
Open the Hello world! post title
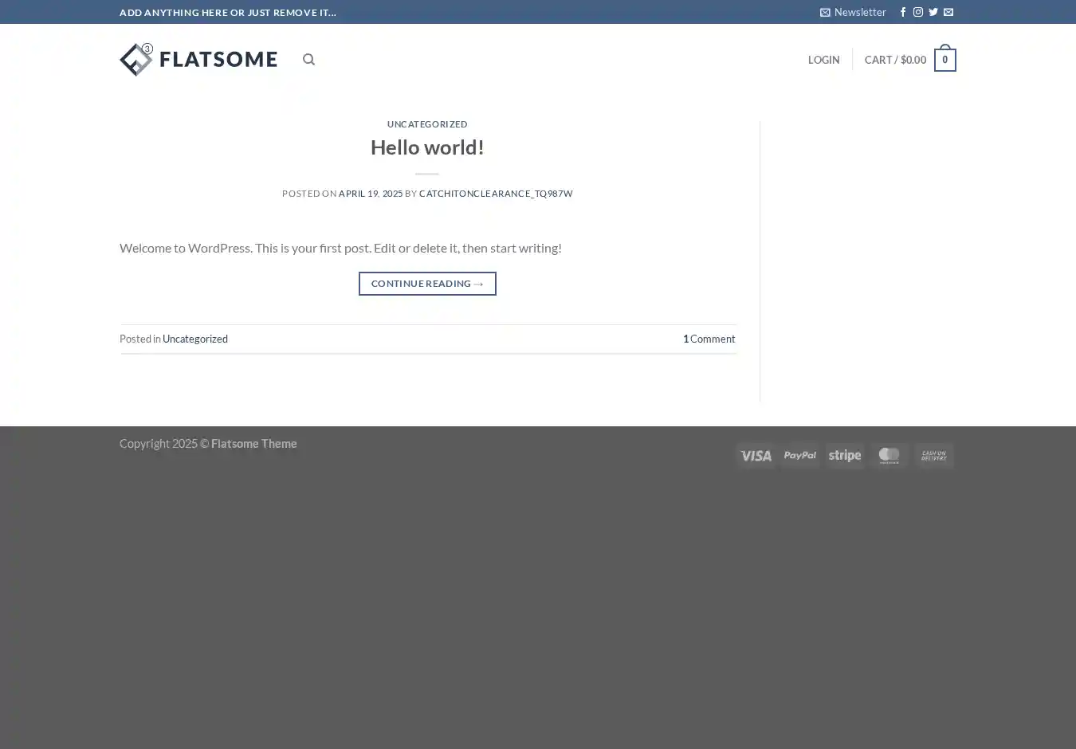tap(427, 147)
